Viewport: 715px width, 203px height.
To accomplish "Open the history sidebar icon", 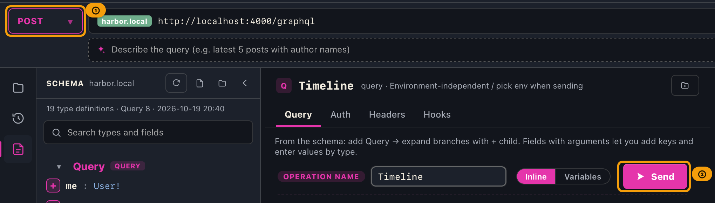I will click(18, 118).
